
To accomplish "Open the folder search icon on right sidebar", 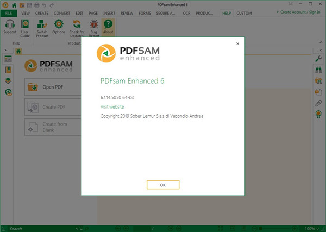I will coord(318,80).
